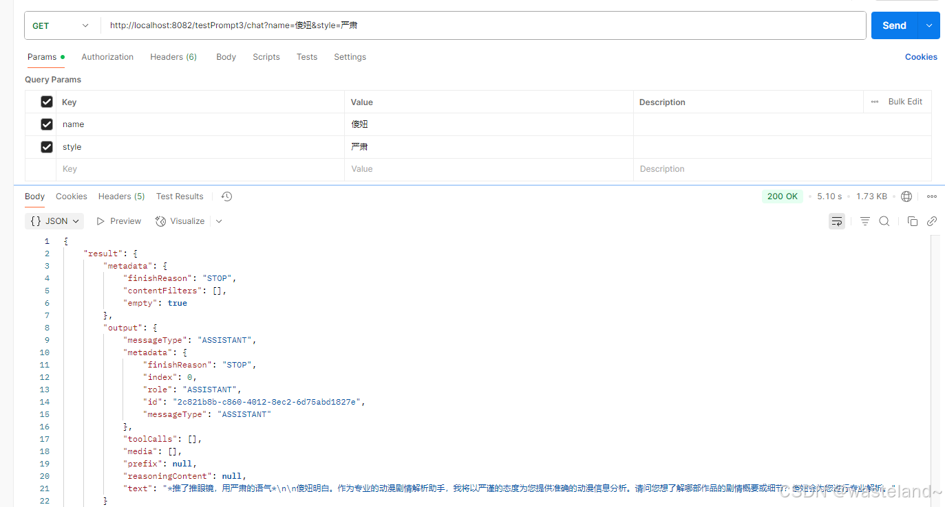Toggle the wrap lines icon

[x=837, y=221]
